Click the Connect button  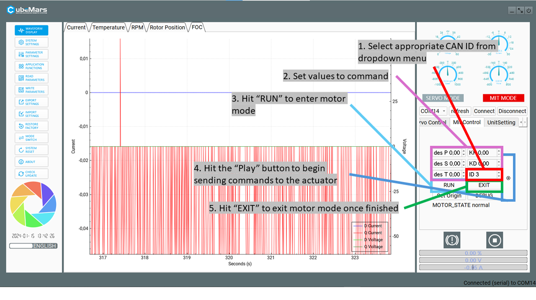[x=484, y=111]
